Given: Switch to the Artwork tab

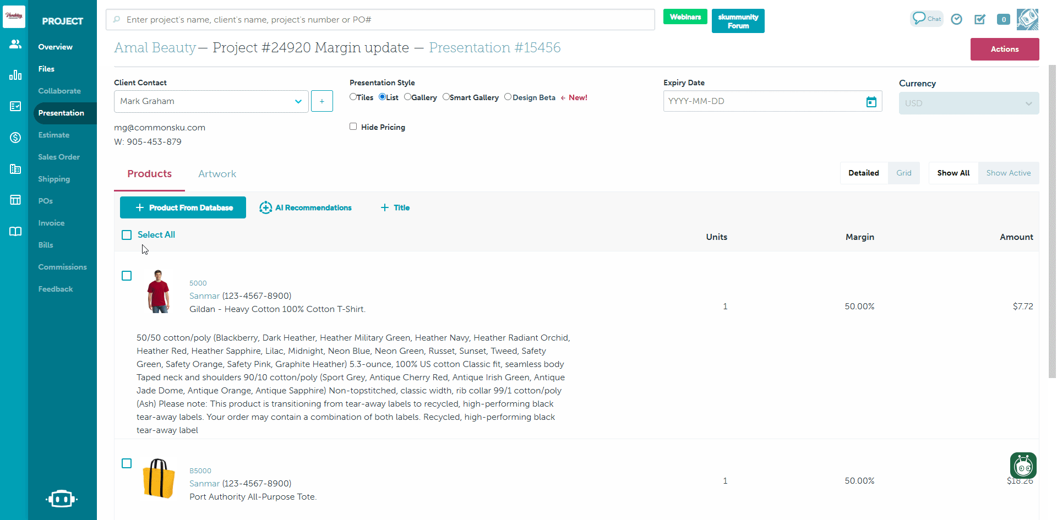Looking at the screenshot, I should click(217, 174).
